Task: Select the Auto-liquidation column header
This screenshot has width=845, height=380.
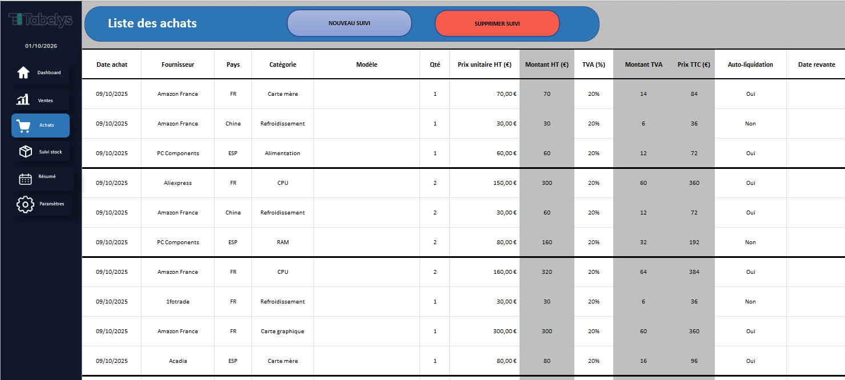Action: coord(750,64)
